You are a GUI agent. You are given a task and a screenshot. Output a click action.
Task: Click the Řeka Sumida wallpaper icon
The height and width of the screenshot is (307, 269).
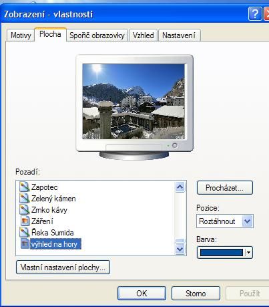coord(24,233)
